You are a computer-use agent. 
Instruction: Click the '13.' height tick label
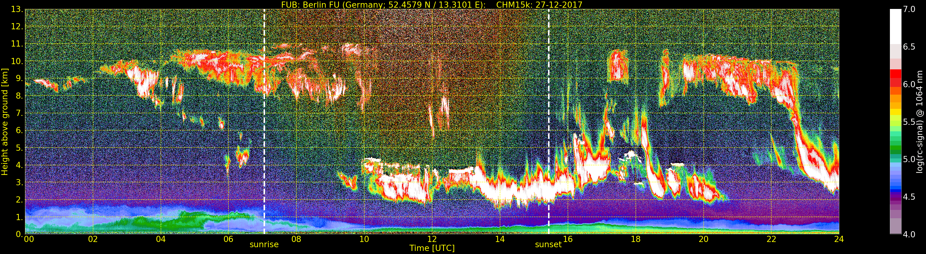(x=17, y=9)
